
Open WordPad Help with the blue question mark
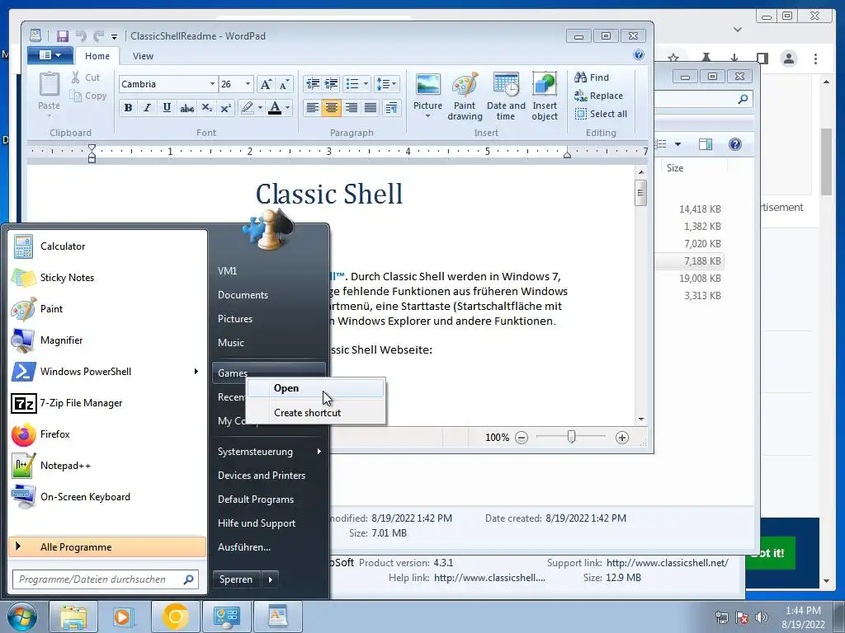639,54
